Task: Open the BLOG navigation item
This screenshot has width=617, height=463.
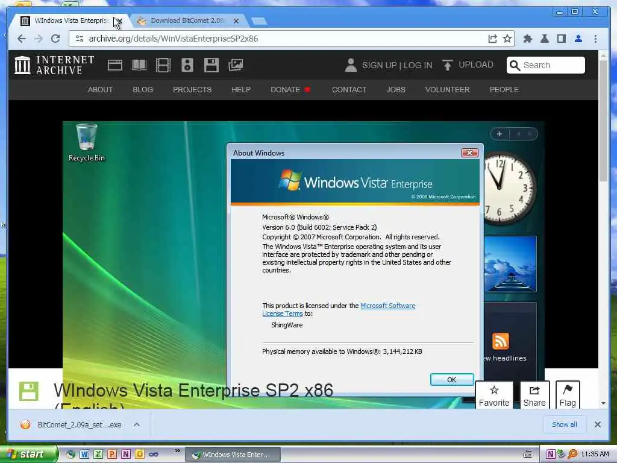Action: (x=143, y=90)
